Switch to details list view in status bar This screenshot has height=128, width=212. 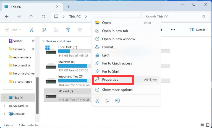[x=202, y=125]
